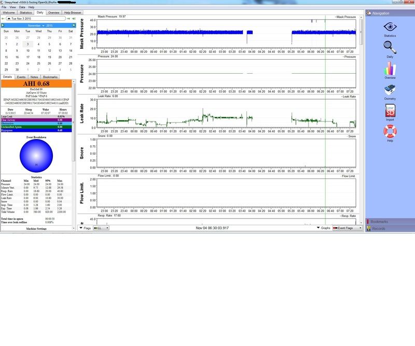Click the Navigation panel header icon
The image size is (415, 346).
[369, 13]
